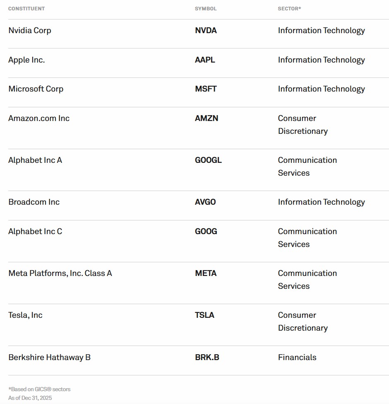
Task: Click the Financials sector label
Action: click(x=297, y=358)
